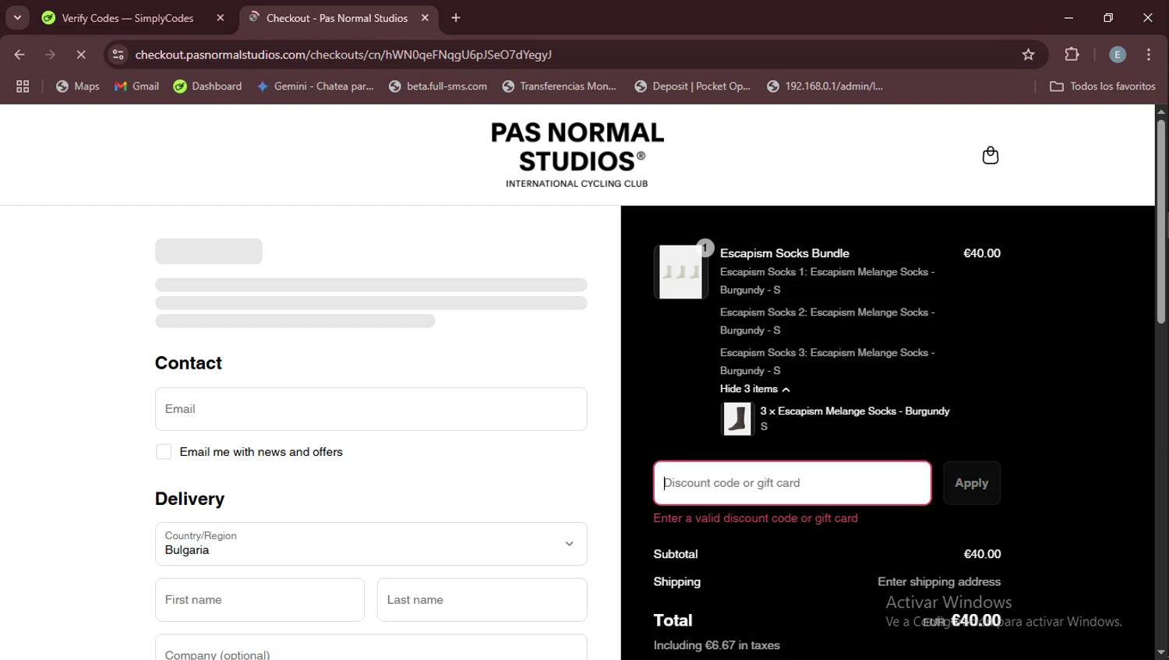Collapse with Hide 3 items

755,389
